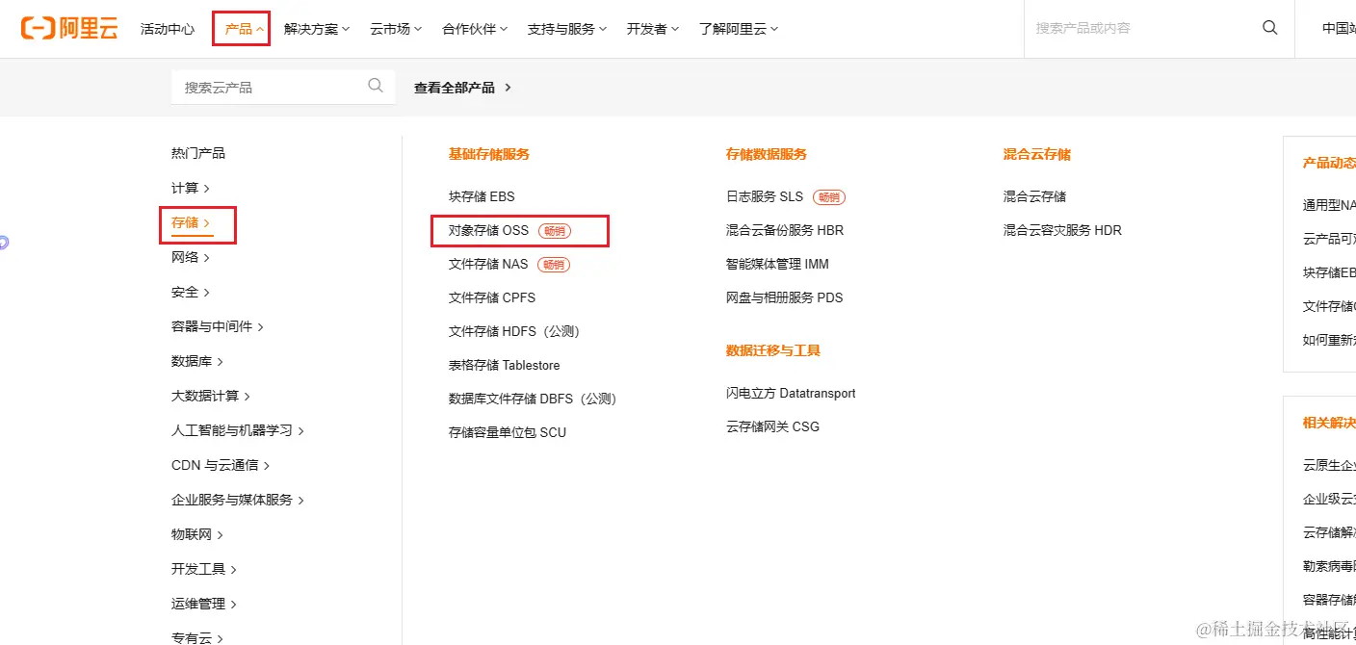
Task: Open the 活动中心 menu item
Action: coord(168,29)
